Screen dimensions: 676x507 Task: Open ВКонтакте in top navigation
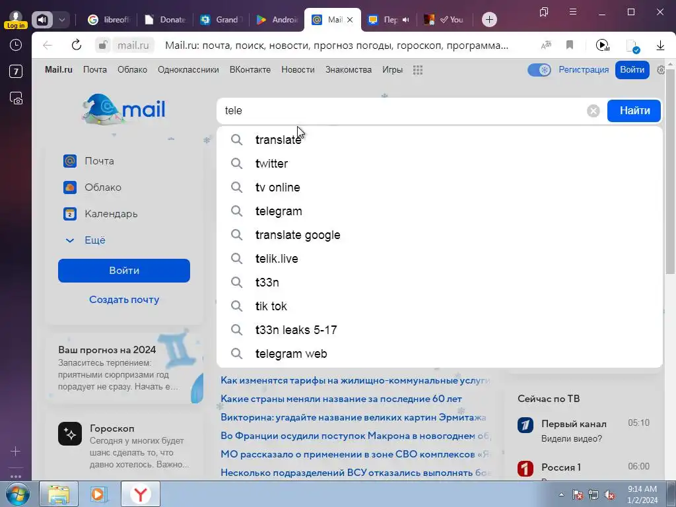coord(250,70)
